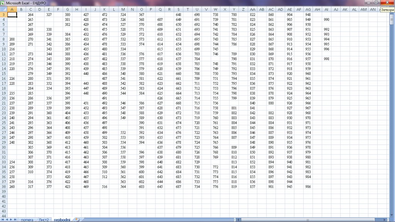This screenshot has height=222, width=395.
Task: Click cell containing 491
Action: click(105, 98)
